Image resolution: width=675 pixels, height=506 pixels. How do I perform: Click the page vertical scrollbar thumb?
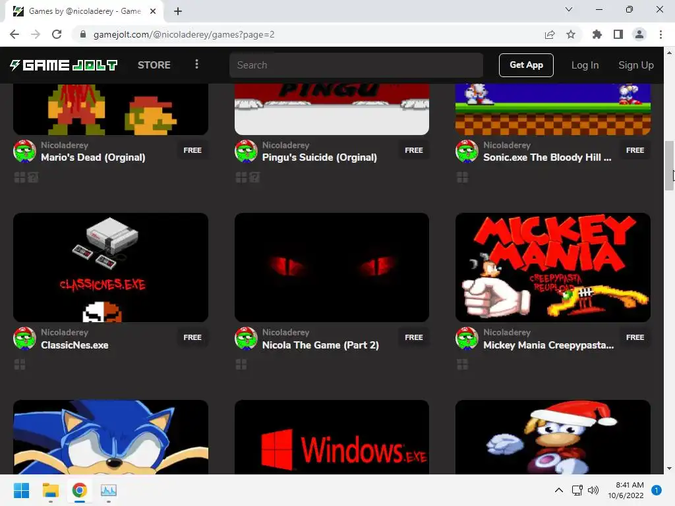[669, 165]
